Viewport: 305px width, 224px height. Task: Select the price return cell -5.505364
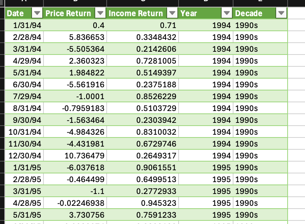[75, 49]
